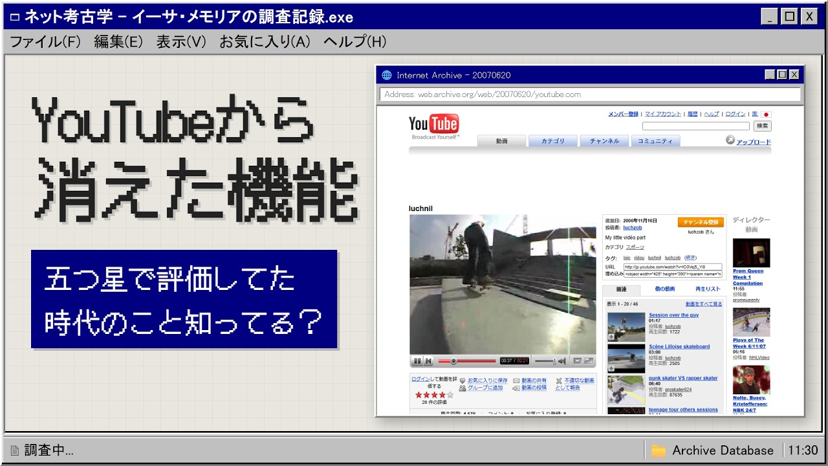Click the heart icon for favorites
This screenshot has height=466, width=828.
click(463, 381)
